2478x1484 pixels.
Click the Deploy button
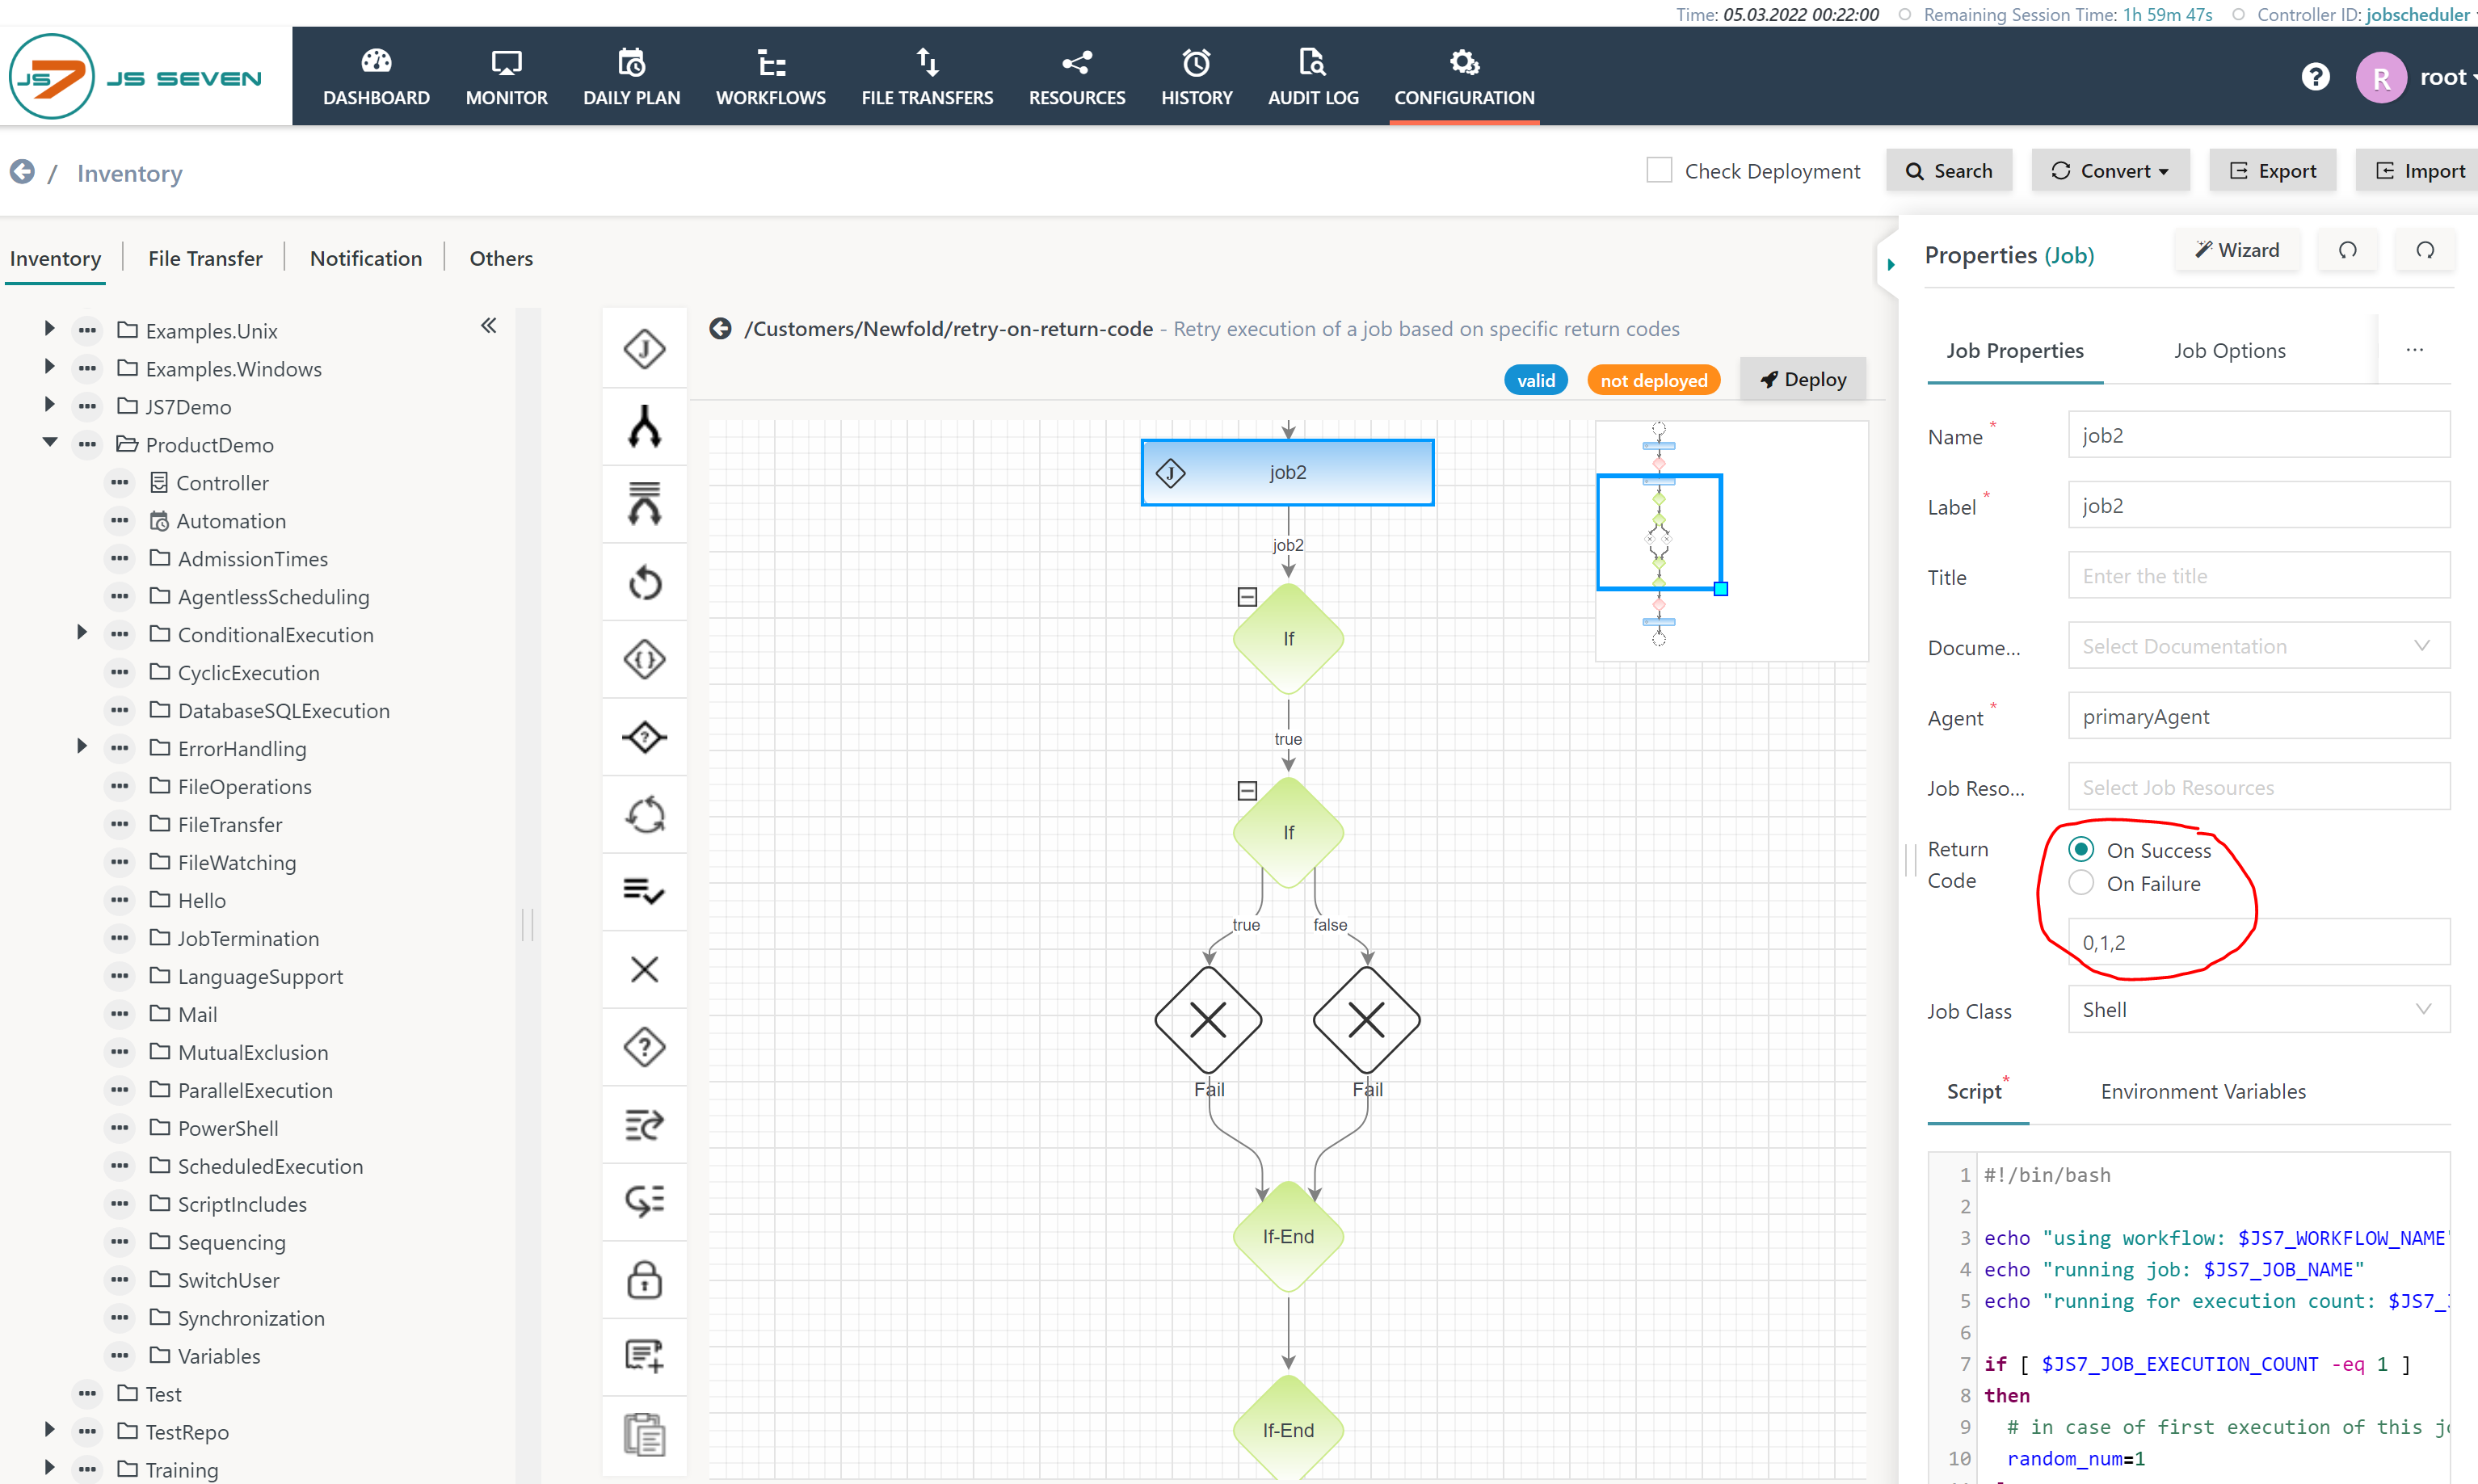[x=1803, y=379]
